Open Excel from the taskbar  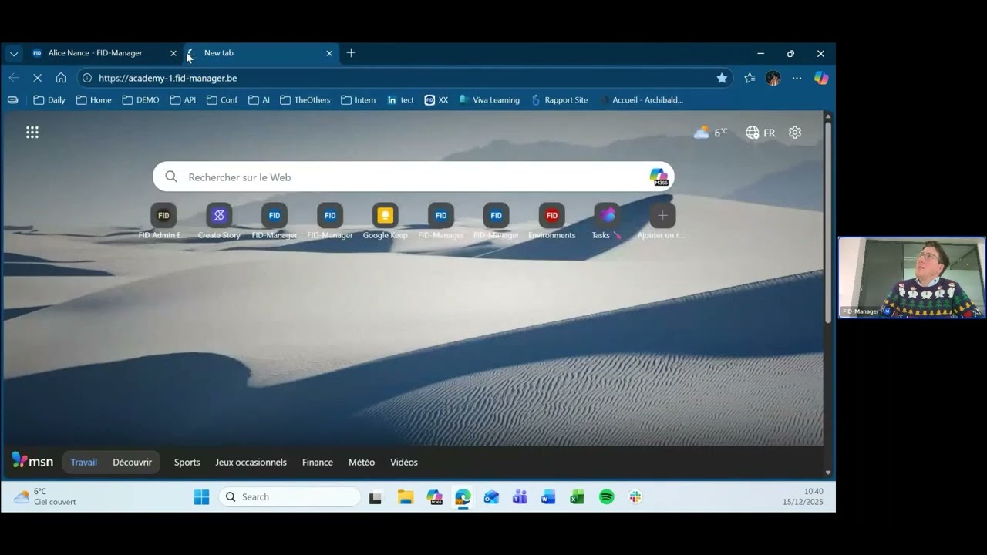click(577, 497)
